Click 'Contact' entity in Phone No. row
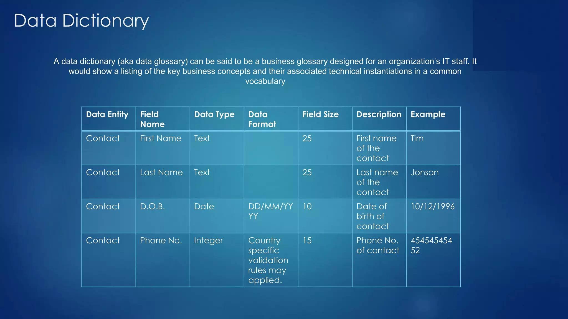The image size is (568, 319). 109,260
